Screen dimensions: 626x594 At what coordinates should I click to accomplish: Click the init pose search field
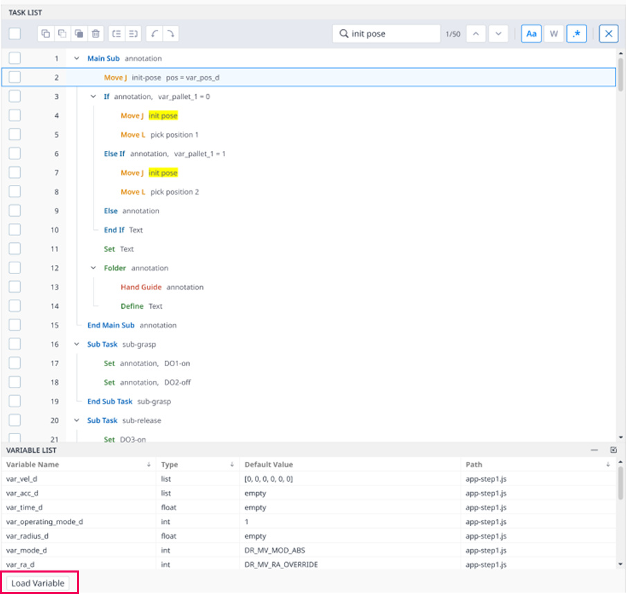coord(386,33)
